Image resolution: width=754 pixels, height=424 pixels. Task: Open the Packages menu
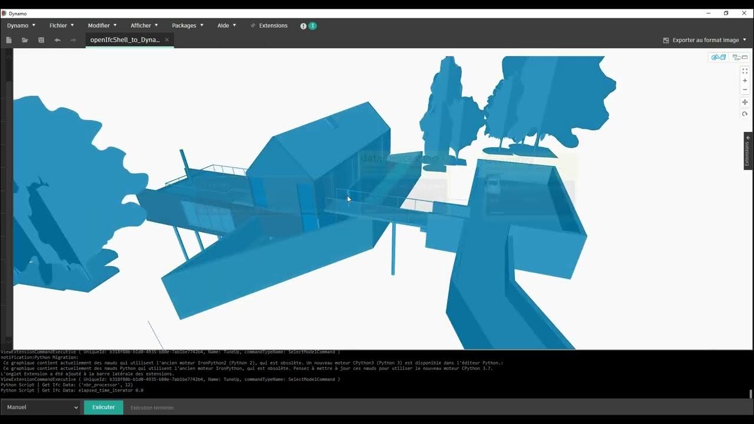click(187, 25)
